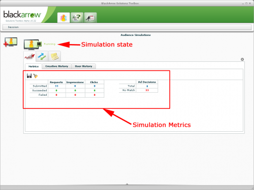Save metrics with the floppy disk icon
The height and width of the screenshot is (190, 254).
pyautogui.click(x=29, y=76)
